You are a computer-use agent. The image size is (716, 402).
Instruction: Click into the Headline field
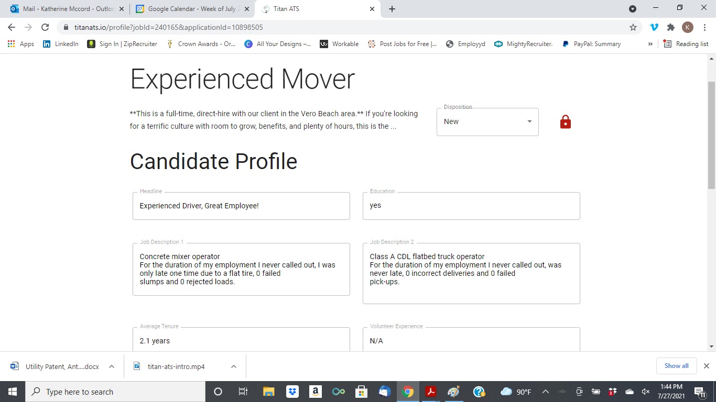241,206
